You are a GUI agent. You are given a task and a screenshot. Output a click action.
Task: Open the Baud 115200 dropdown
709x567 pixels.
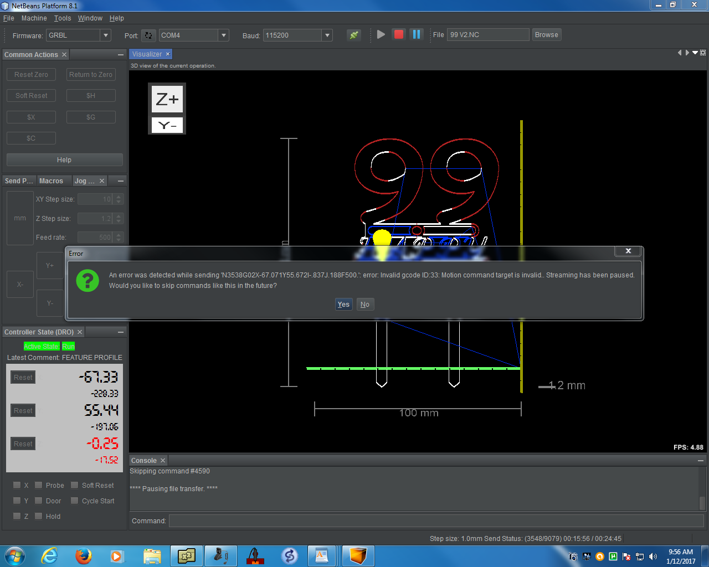327,35
